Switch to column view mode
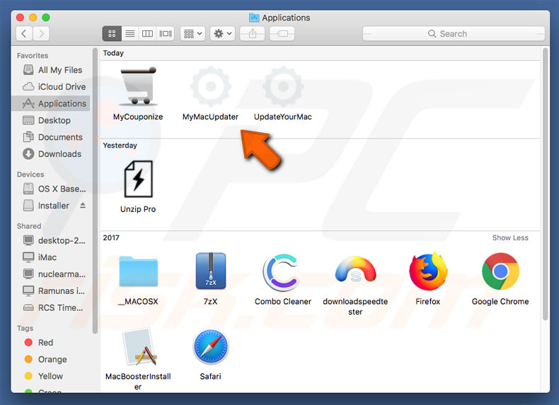The image size is (559, 405). click(x=148, y=33)
